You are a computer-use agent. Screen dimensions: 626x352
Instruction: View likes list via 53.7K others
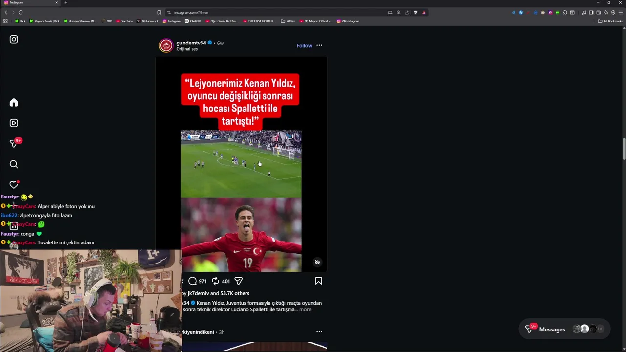click(235, 293)
